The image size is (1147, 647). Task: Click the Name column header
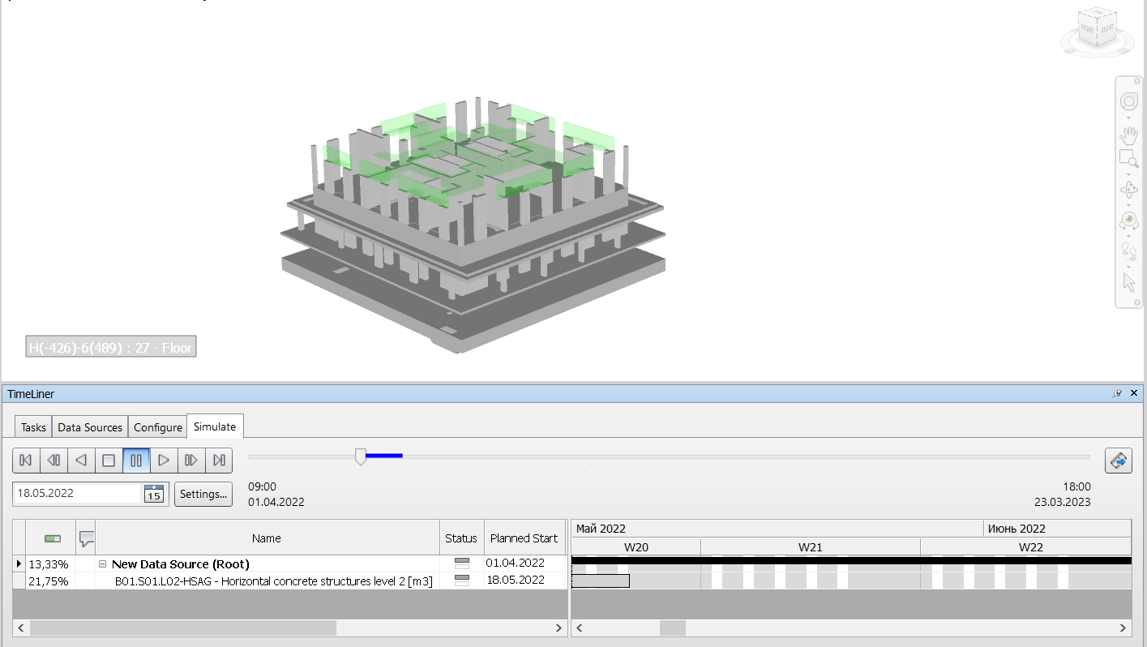point(267,538)
